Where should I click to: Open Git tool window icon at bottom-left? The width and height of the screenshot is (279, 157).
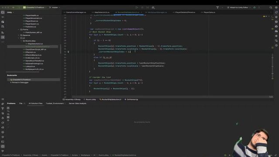(3, 151)
